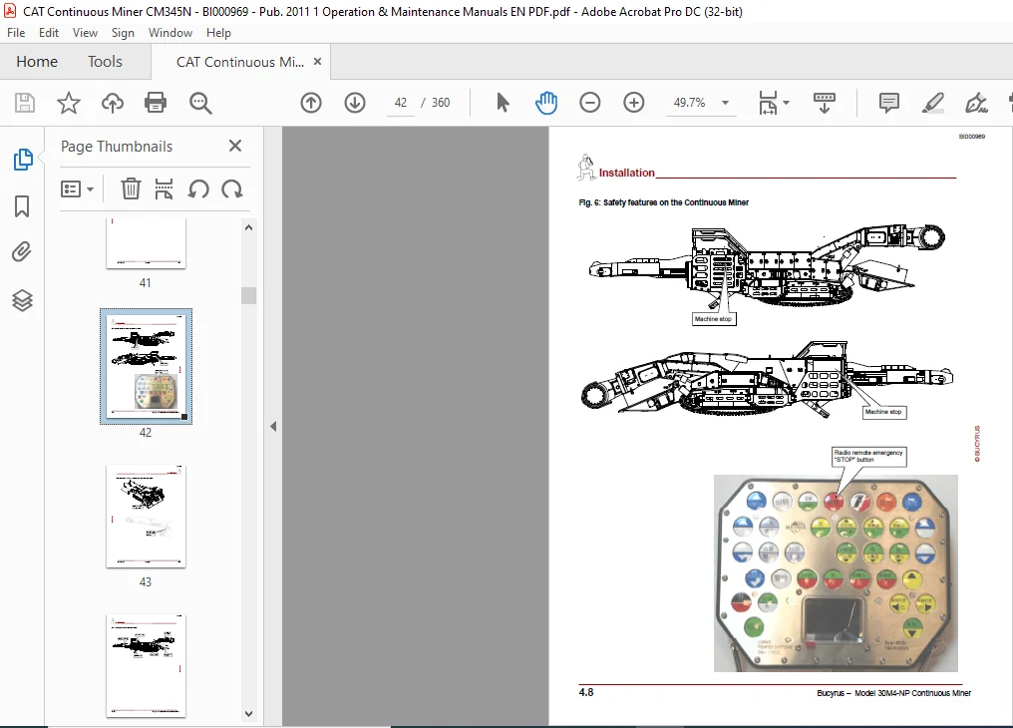Switch to the Home tab

(37, 62)
